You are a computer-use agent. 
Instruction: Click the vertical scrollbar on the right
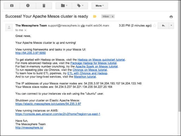coord(179,57)
